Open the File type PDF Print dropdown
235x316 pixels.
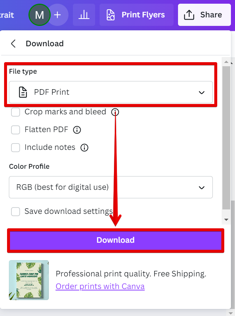tap(111, 92)
